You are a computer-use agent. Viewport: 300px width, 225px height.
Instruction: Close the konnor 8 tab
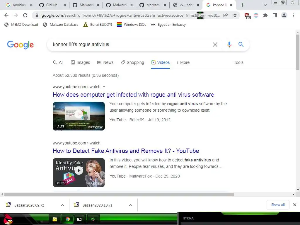point(231,5)
